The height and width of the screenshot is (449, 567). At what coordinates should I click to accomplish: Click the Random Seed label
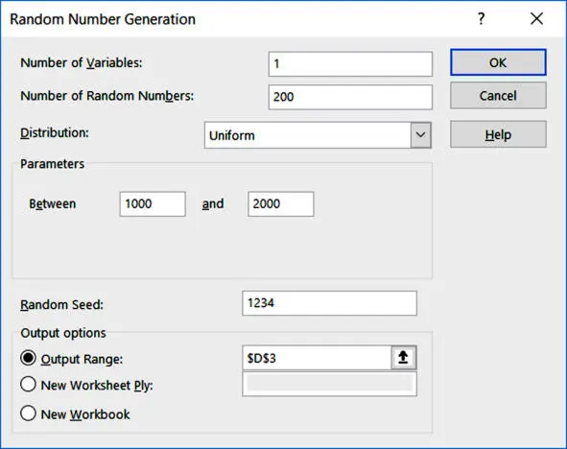pos(61,305)
